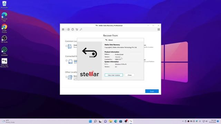
Task: Open Task View on the taskbar
Action: tap(100, 121)
